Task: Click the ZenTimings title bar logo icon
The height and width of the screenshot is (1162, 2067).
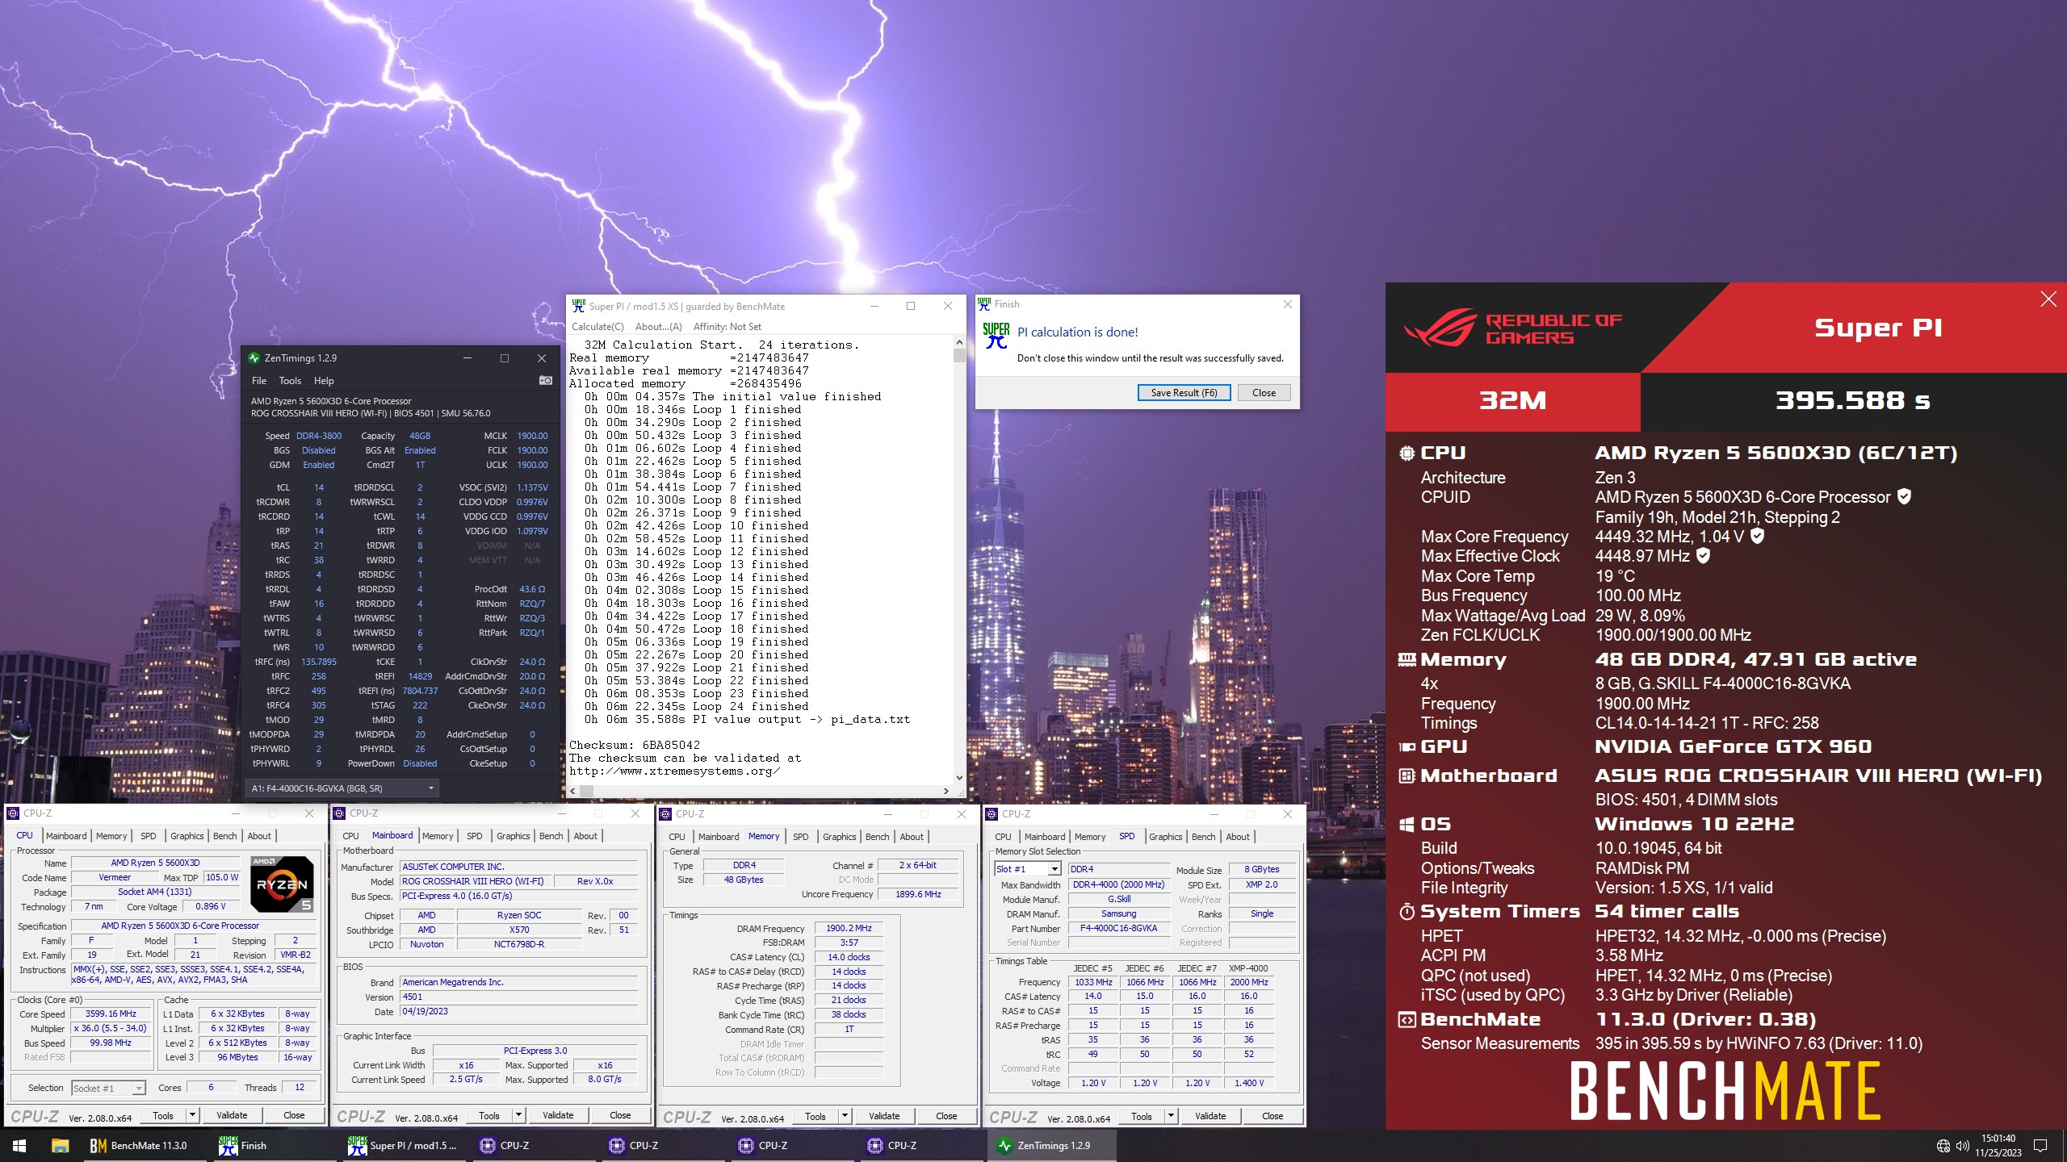Action: pos(254,357)
